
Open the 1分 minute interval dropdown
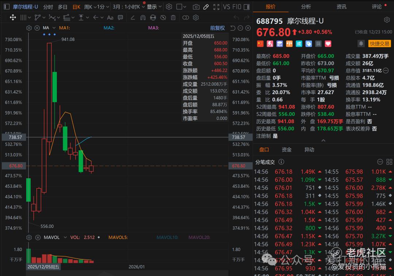point(103,7)
